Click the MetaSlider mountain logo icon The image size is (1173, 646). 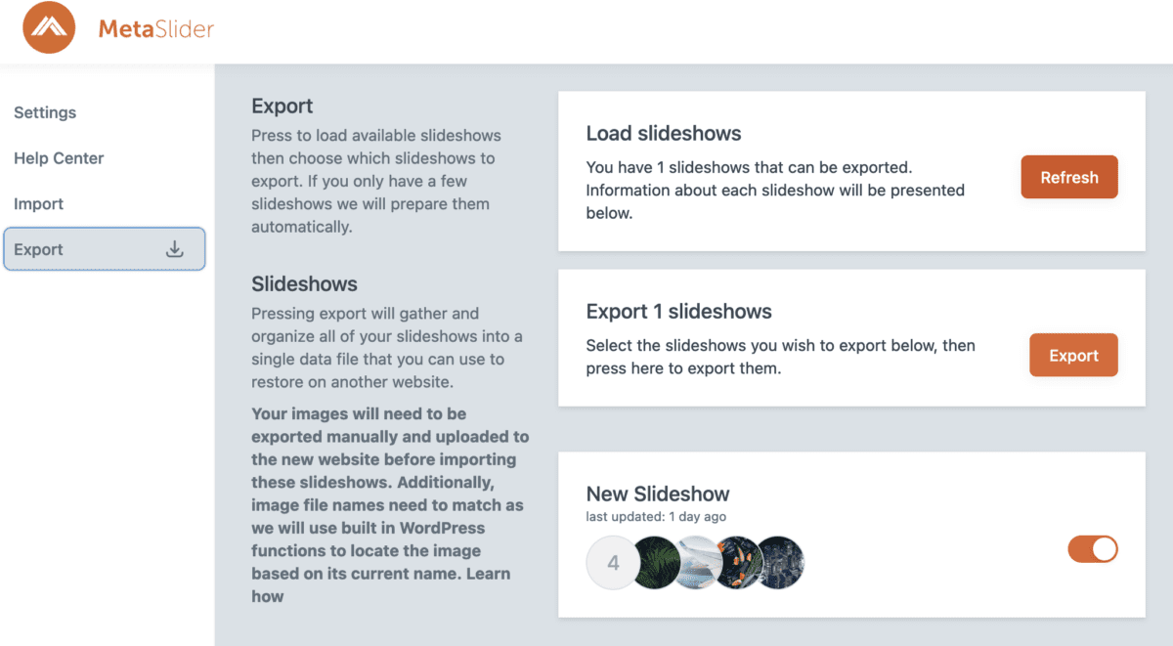point(48,27)
